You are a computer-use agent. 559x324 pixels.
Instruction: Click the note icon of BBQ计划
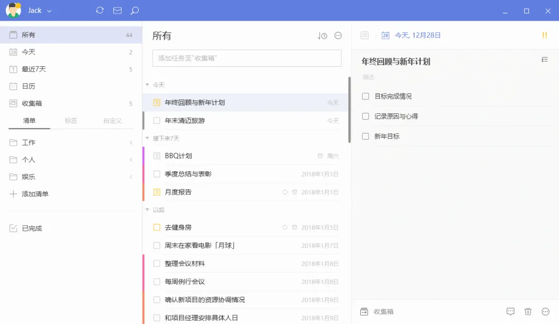pos(156,156)
